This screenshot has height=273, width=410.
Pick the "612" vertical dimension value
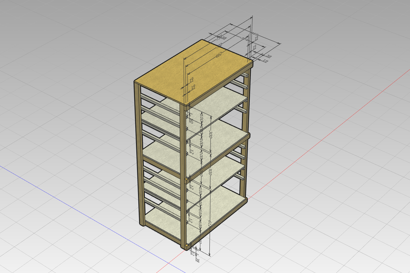209,224
